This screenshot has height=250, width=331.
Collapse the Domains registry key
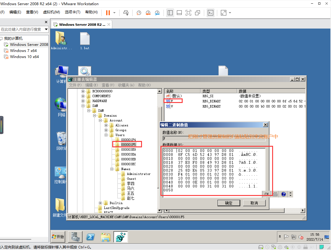[x=95, y=116]
